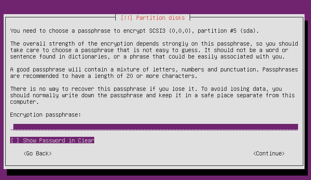Image resolution: width=311 pixels, height=180 pixels.
Task: Select the Go Back button
Action: tap(38, 153)
